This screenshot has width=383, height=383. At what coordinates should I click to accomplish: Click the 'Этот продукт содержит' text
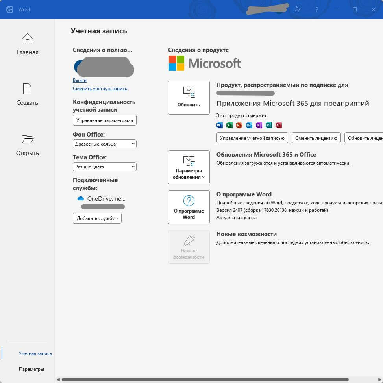(241, 115)
